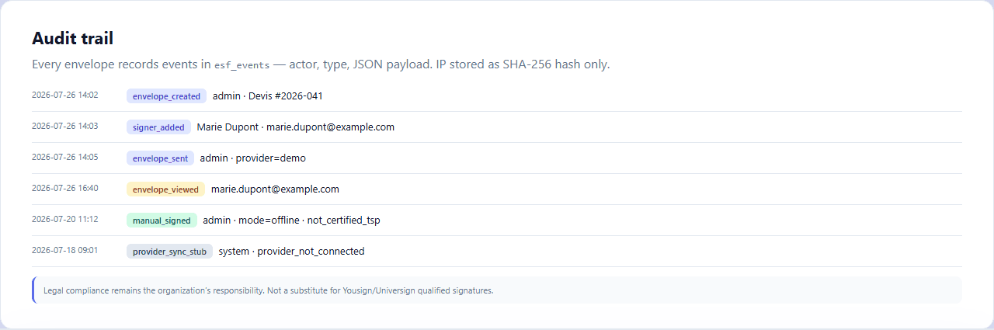The image size is (994, 330).
Task: Select the mode=offline not_certified_tsp detail
Action: [308, 221]
